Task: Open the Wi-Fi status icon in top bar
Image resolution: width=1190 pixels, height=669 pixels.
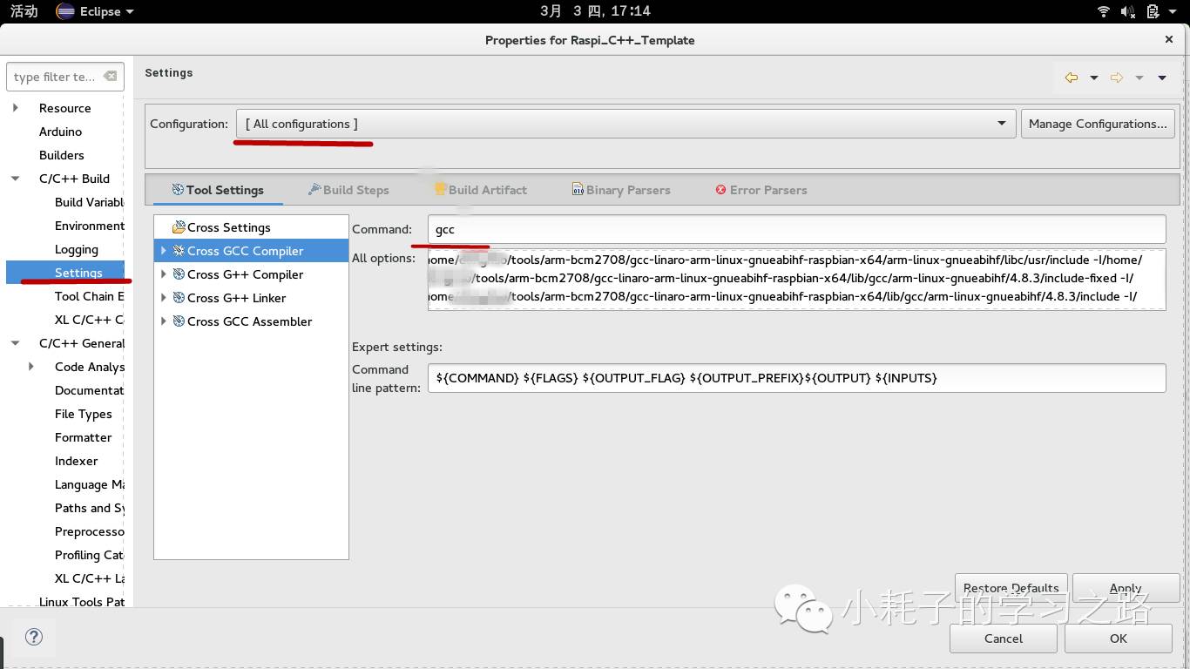Action: (1104, 11)
